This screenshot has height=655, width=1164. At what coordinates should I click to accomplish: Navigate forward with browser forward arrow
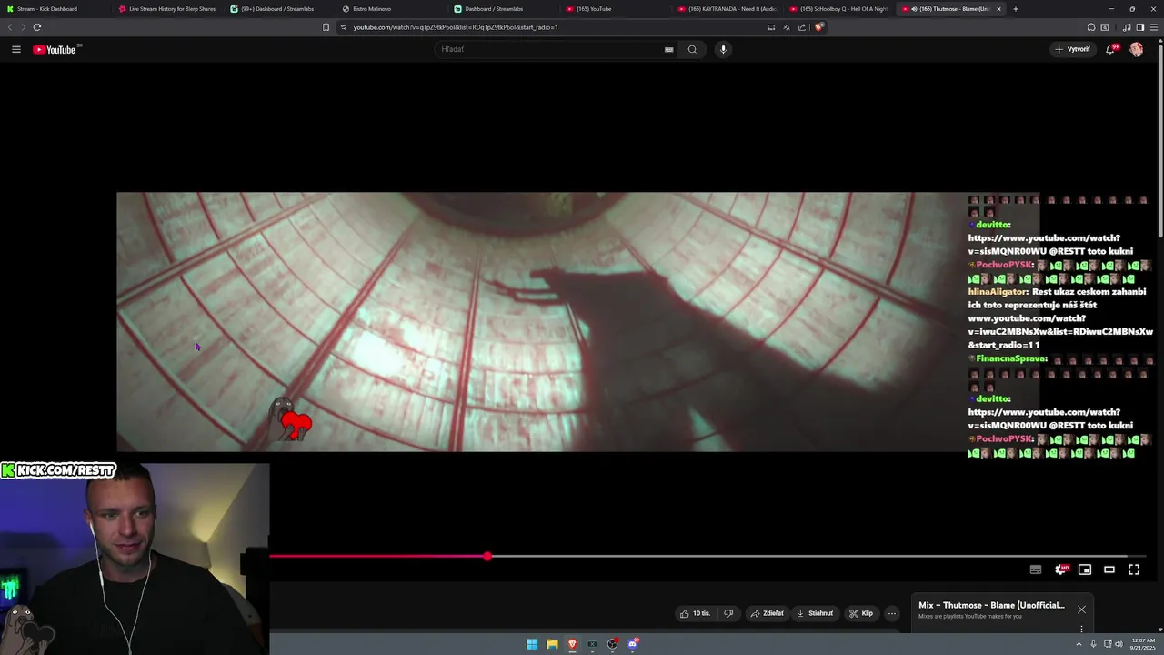pos(24,27)
